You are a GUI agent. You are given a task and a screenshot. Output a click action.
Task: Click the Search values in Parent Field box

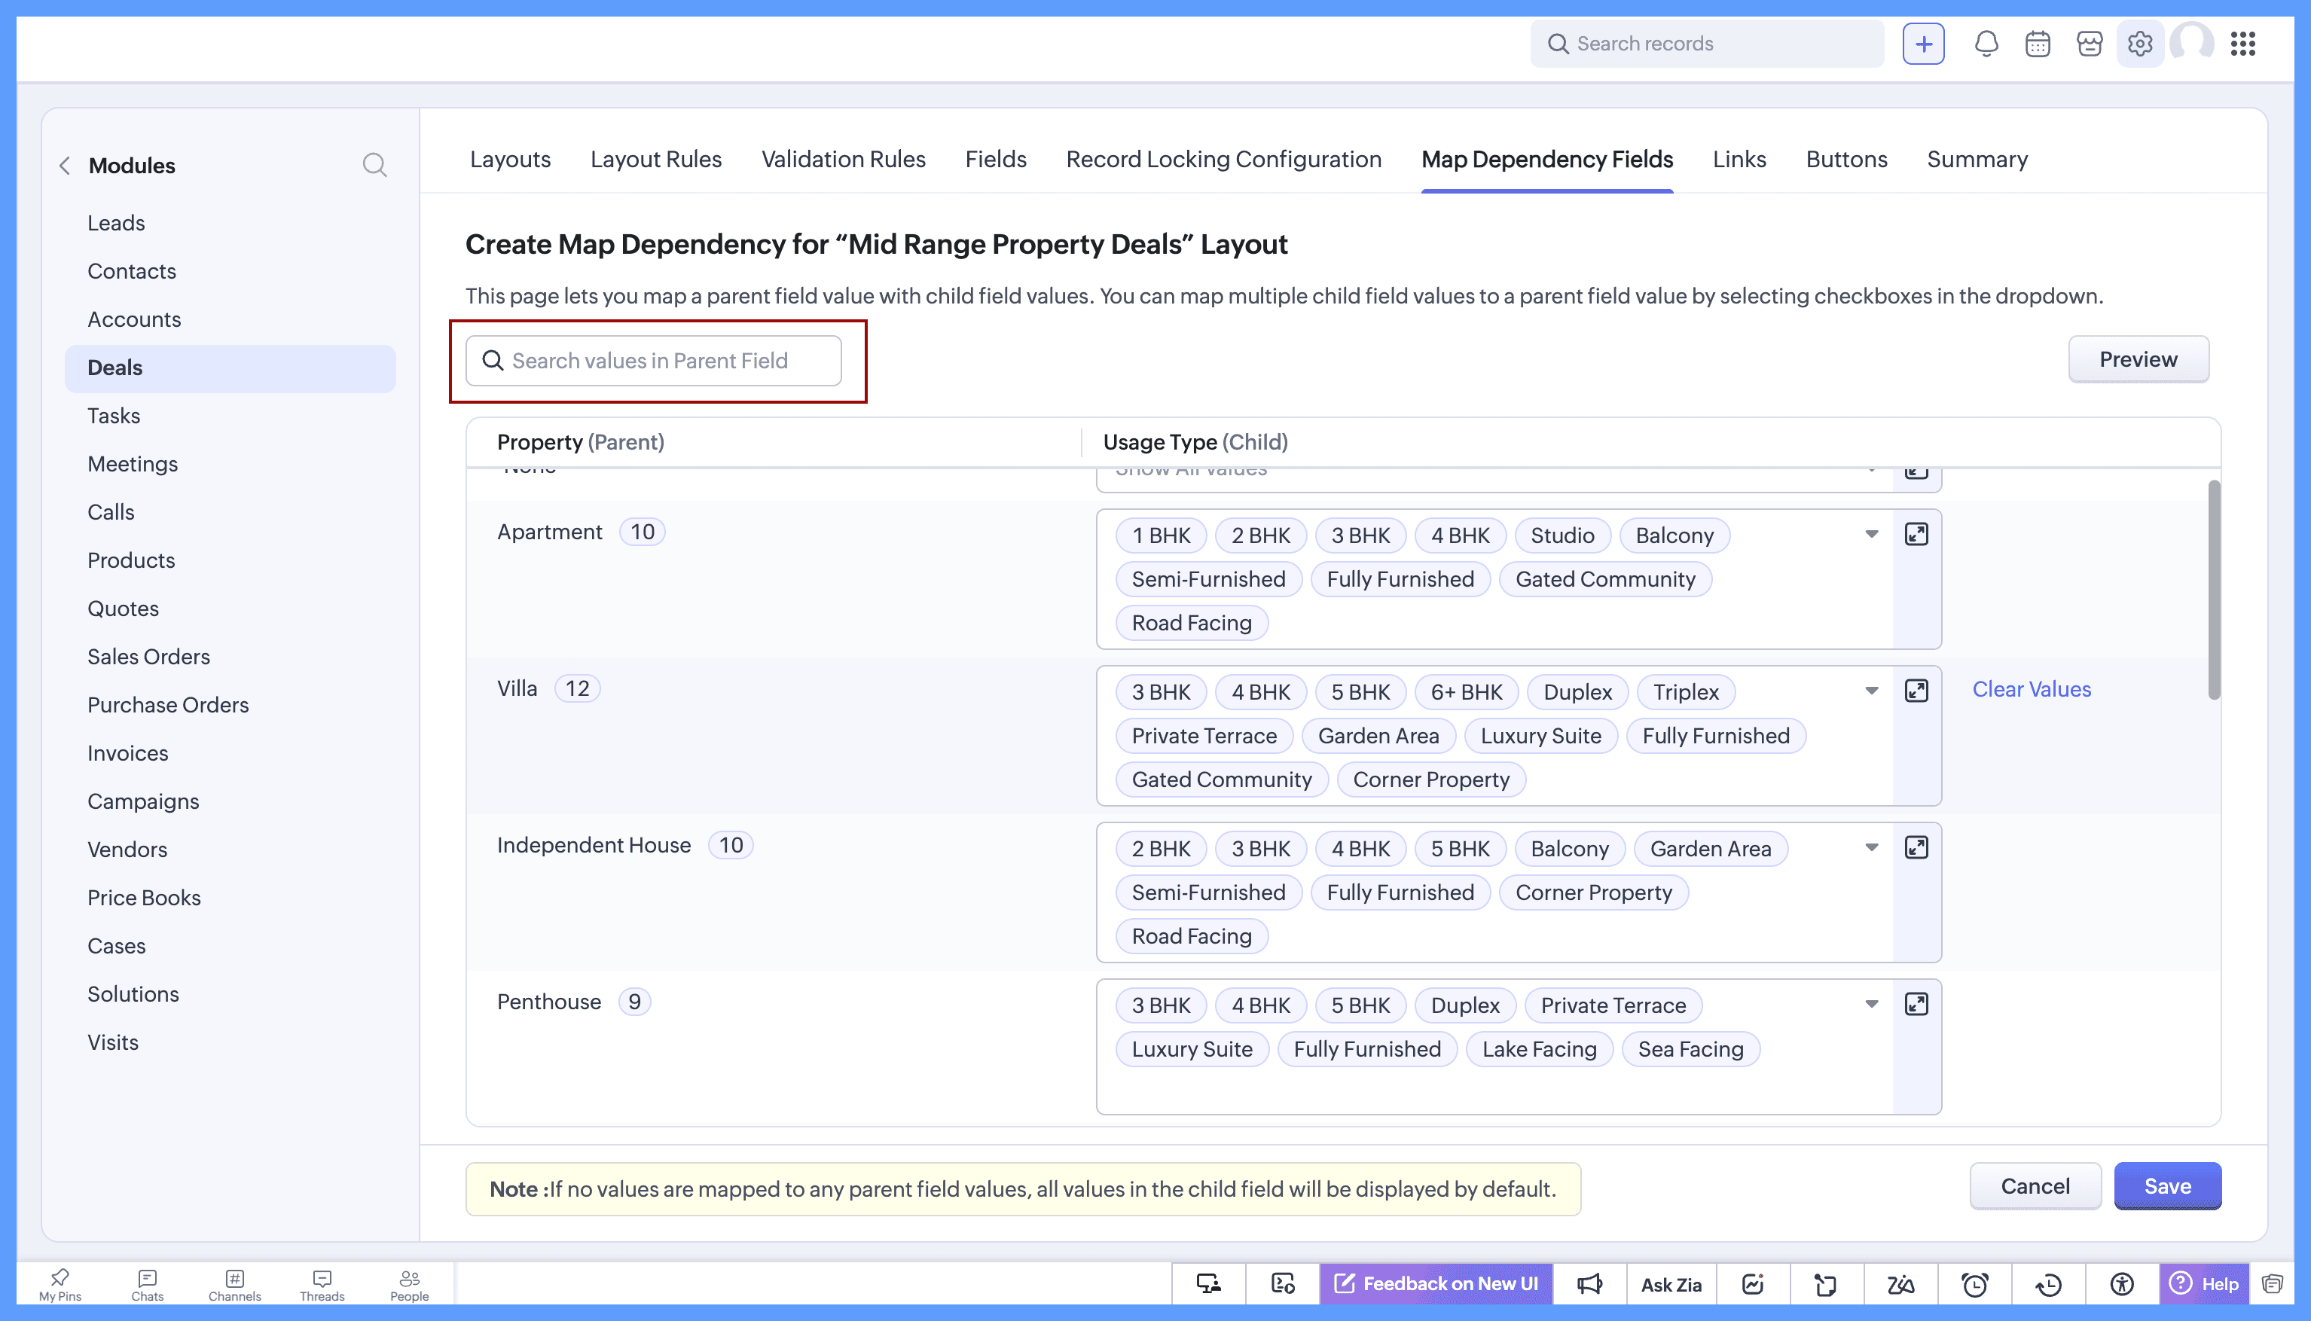653,361
